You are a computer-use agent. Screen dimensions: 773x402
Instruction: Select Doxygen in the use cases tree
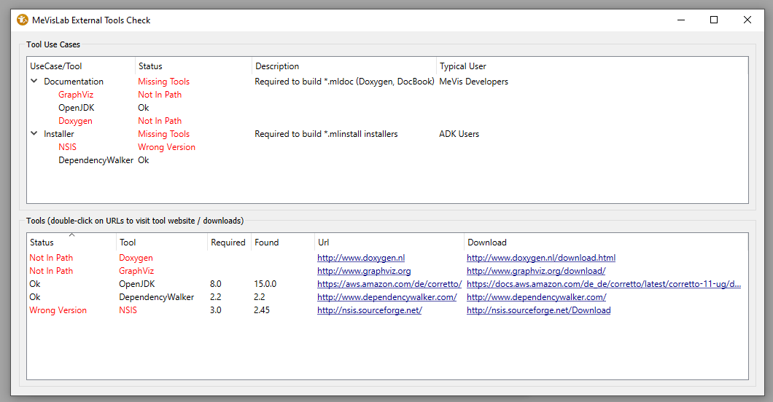tap(75, 121)
